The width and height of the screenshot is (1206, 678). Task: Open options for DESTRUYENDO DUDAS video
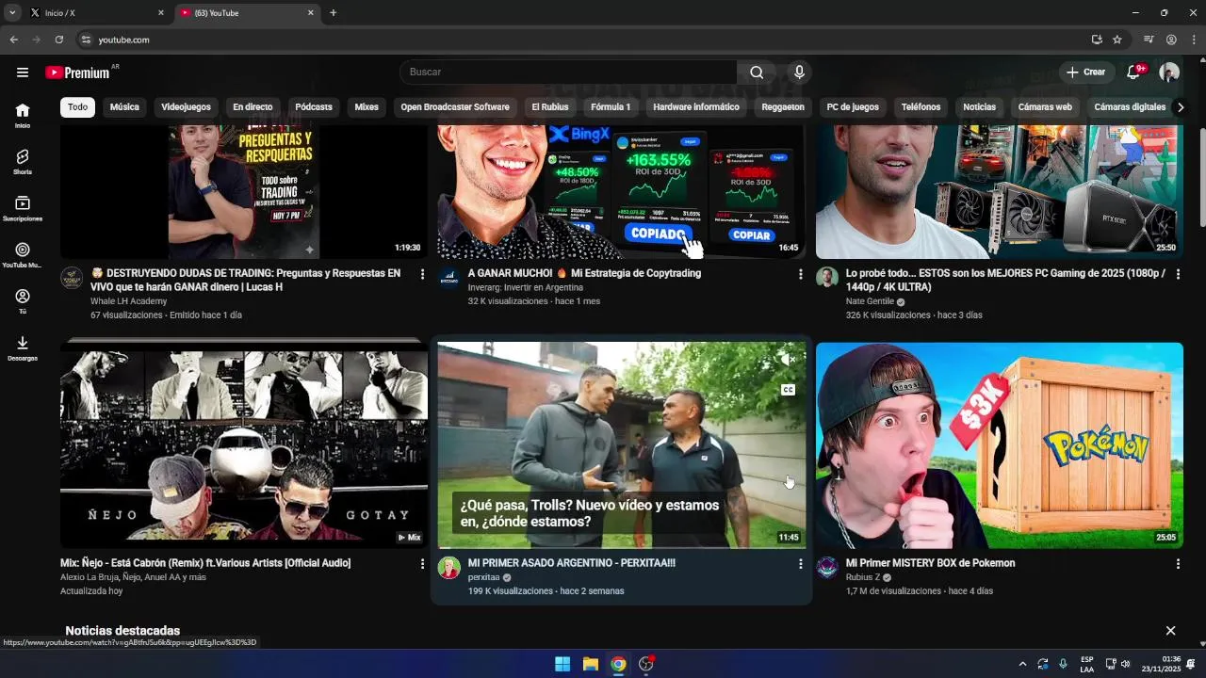pos(422,274)
